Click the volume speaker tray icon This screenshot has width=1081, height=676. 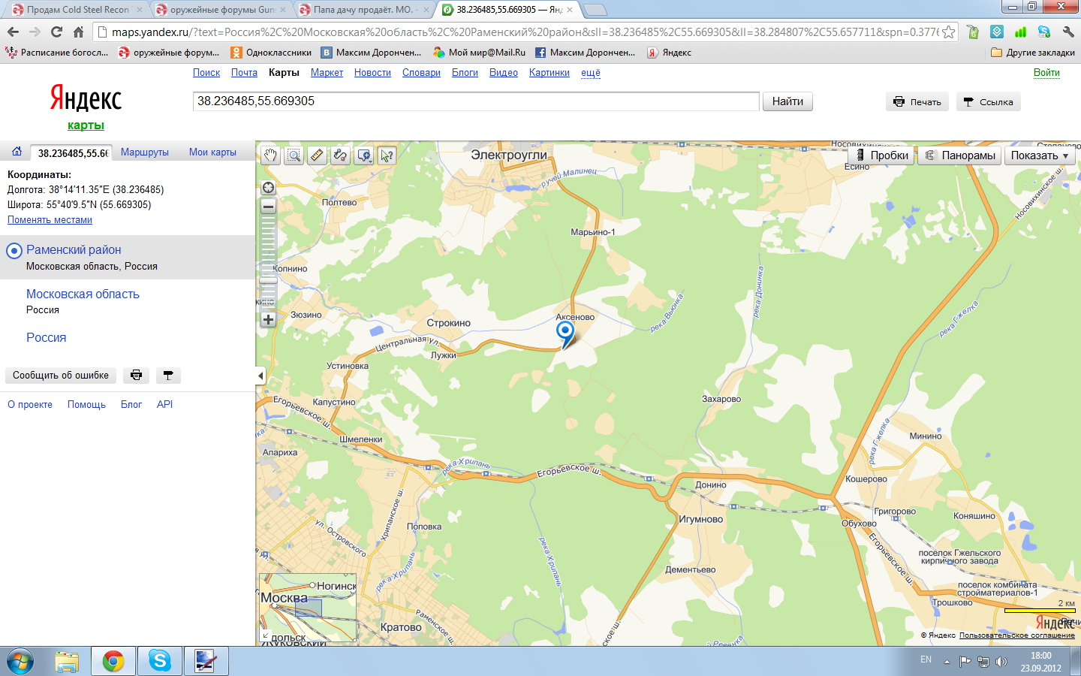(1001, 662)
